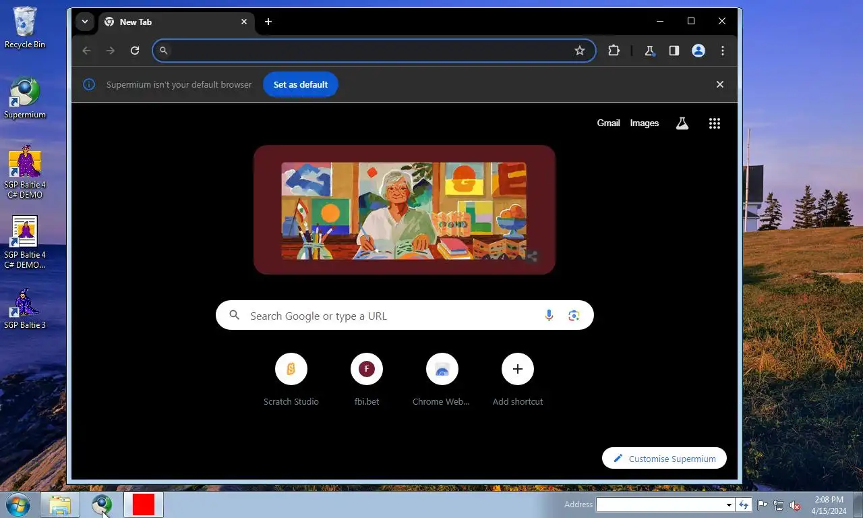Open the muted volume tray icon

pyautogui.click(x=795, y=505)
